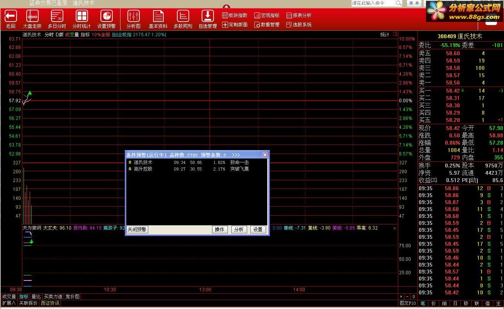Screen dimensions: 504x309
Task: Open 关联报价 tab
Action: [28, 303]
